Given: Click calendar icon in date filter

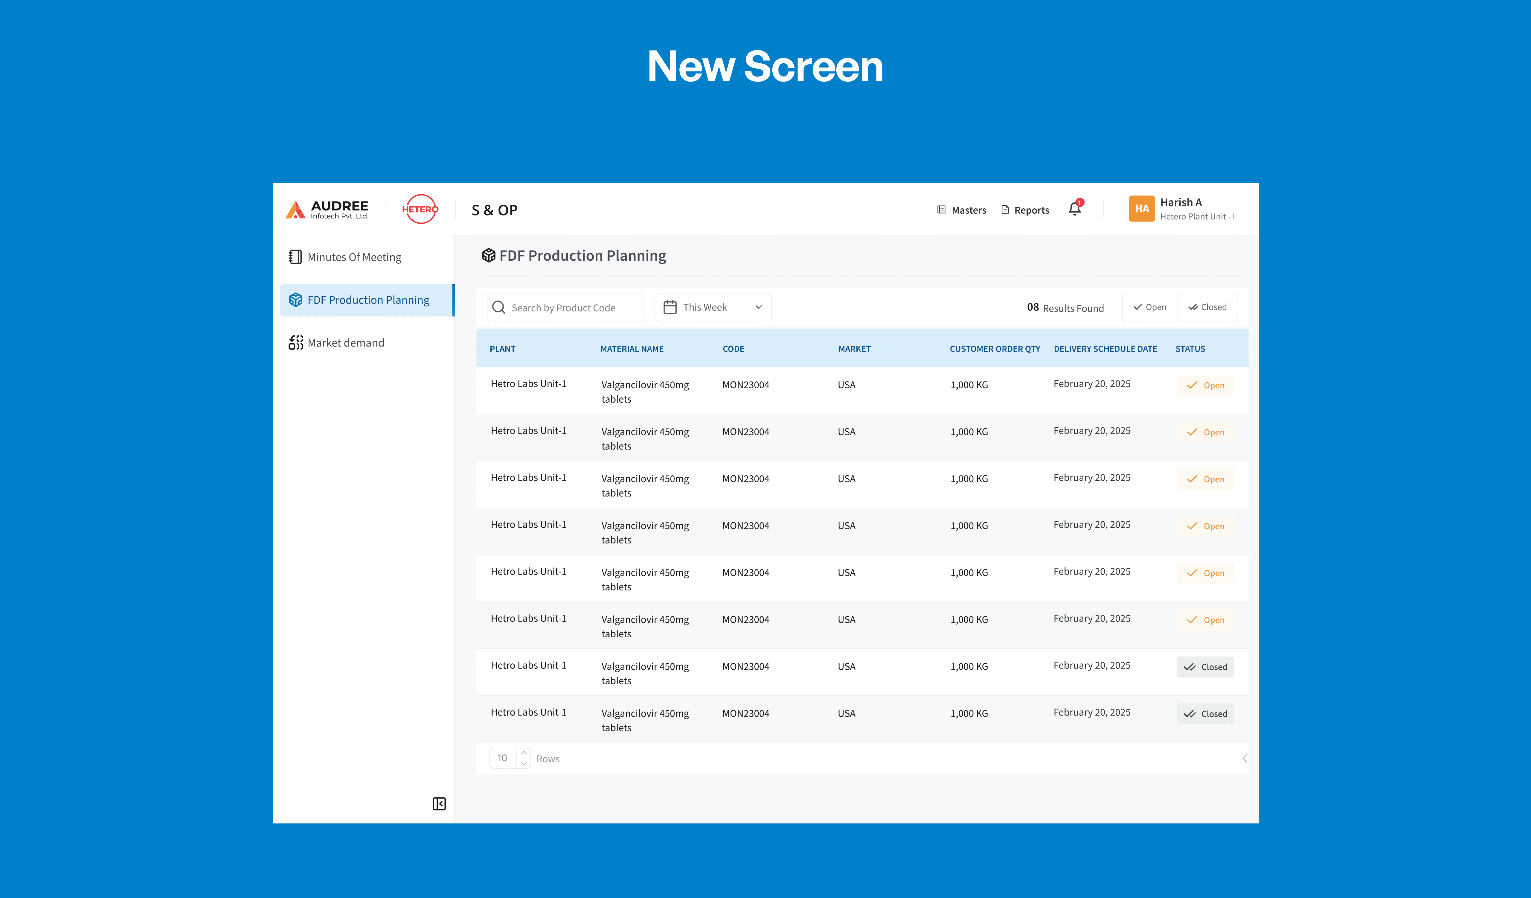Looking at the screenshot, I should [670, 307].
